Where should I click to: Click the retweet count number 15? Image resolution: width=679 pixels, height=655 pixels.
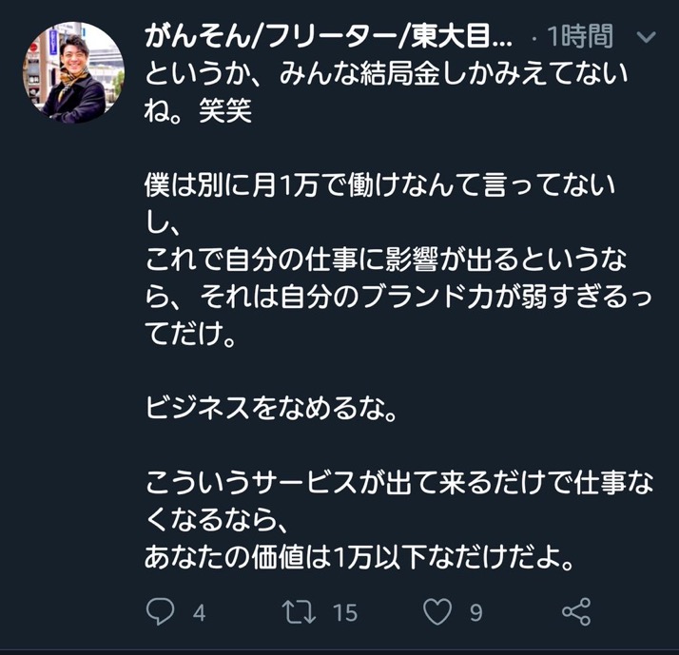click(344, 612)
